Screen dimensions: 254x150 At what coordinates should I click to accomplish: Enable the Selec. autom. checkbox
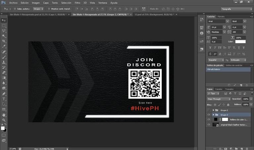click(15, 9)
